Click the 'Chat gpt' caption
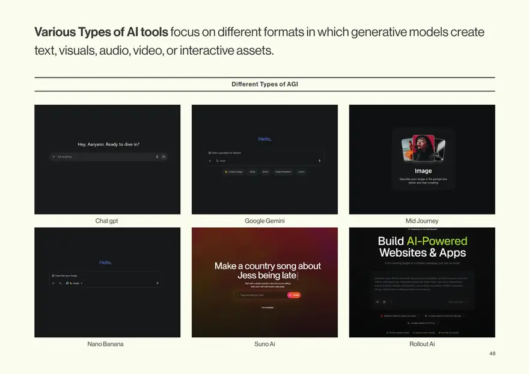529x374 pixels. click(106, 221)
